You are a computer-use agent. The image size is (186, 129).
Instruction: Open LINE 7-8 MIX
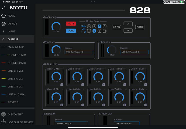coord(17,87)
